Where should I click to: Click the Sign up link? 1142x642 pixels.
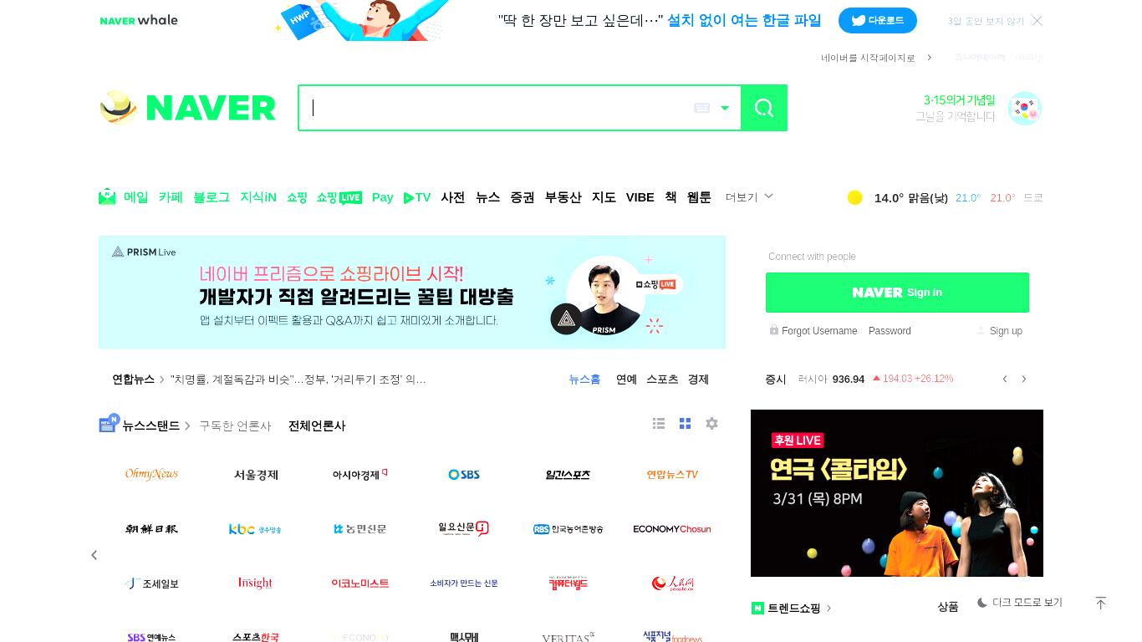click(1006, 331)
